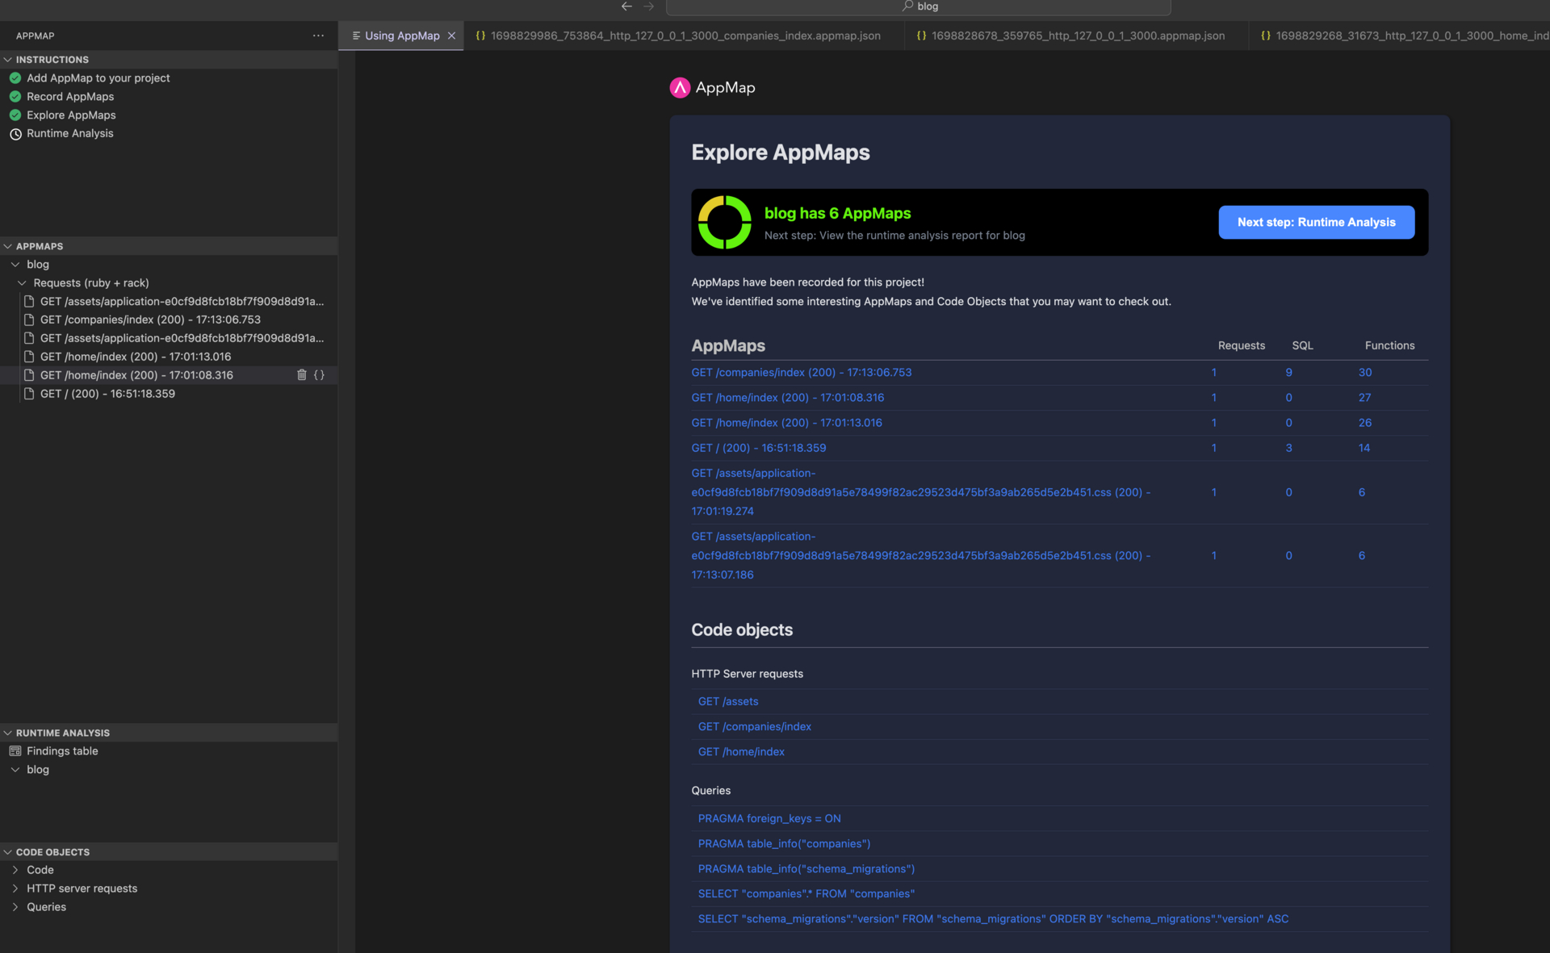This screenshot has width=1550, height=953.
Task: Click Functions count 30 for companies/index row
Action: (1364, 373)
